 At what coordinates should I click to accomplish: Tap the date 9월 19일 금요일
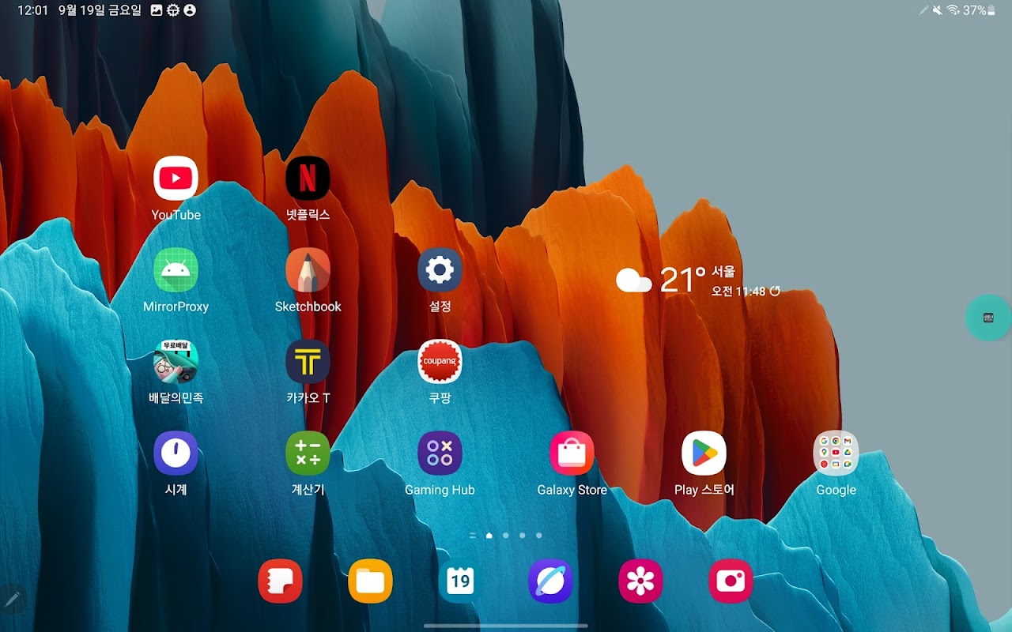(x=100, y=10)
